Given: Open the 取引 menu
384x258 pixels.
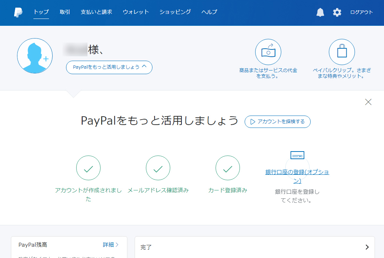Looking at the screenshot, I should [65, 12].
